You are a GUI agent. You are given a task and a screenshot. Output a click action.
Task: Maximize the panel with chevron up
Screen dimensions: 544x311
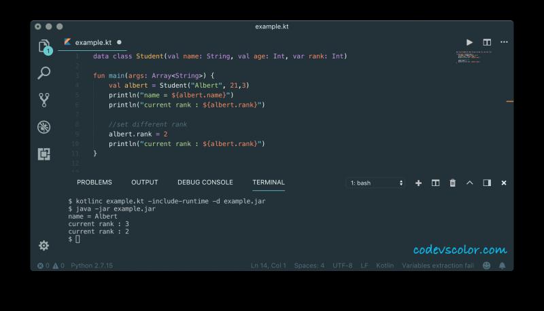(x=469, y=183)
